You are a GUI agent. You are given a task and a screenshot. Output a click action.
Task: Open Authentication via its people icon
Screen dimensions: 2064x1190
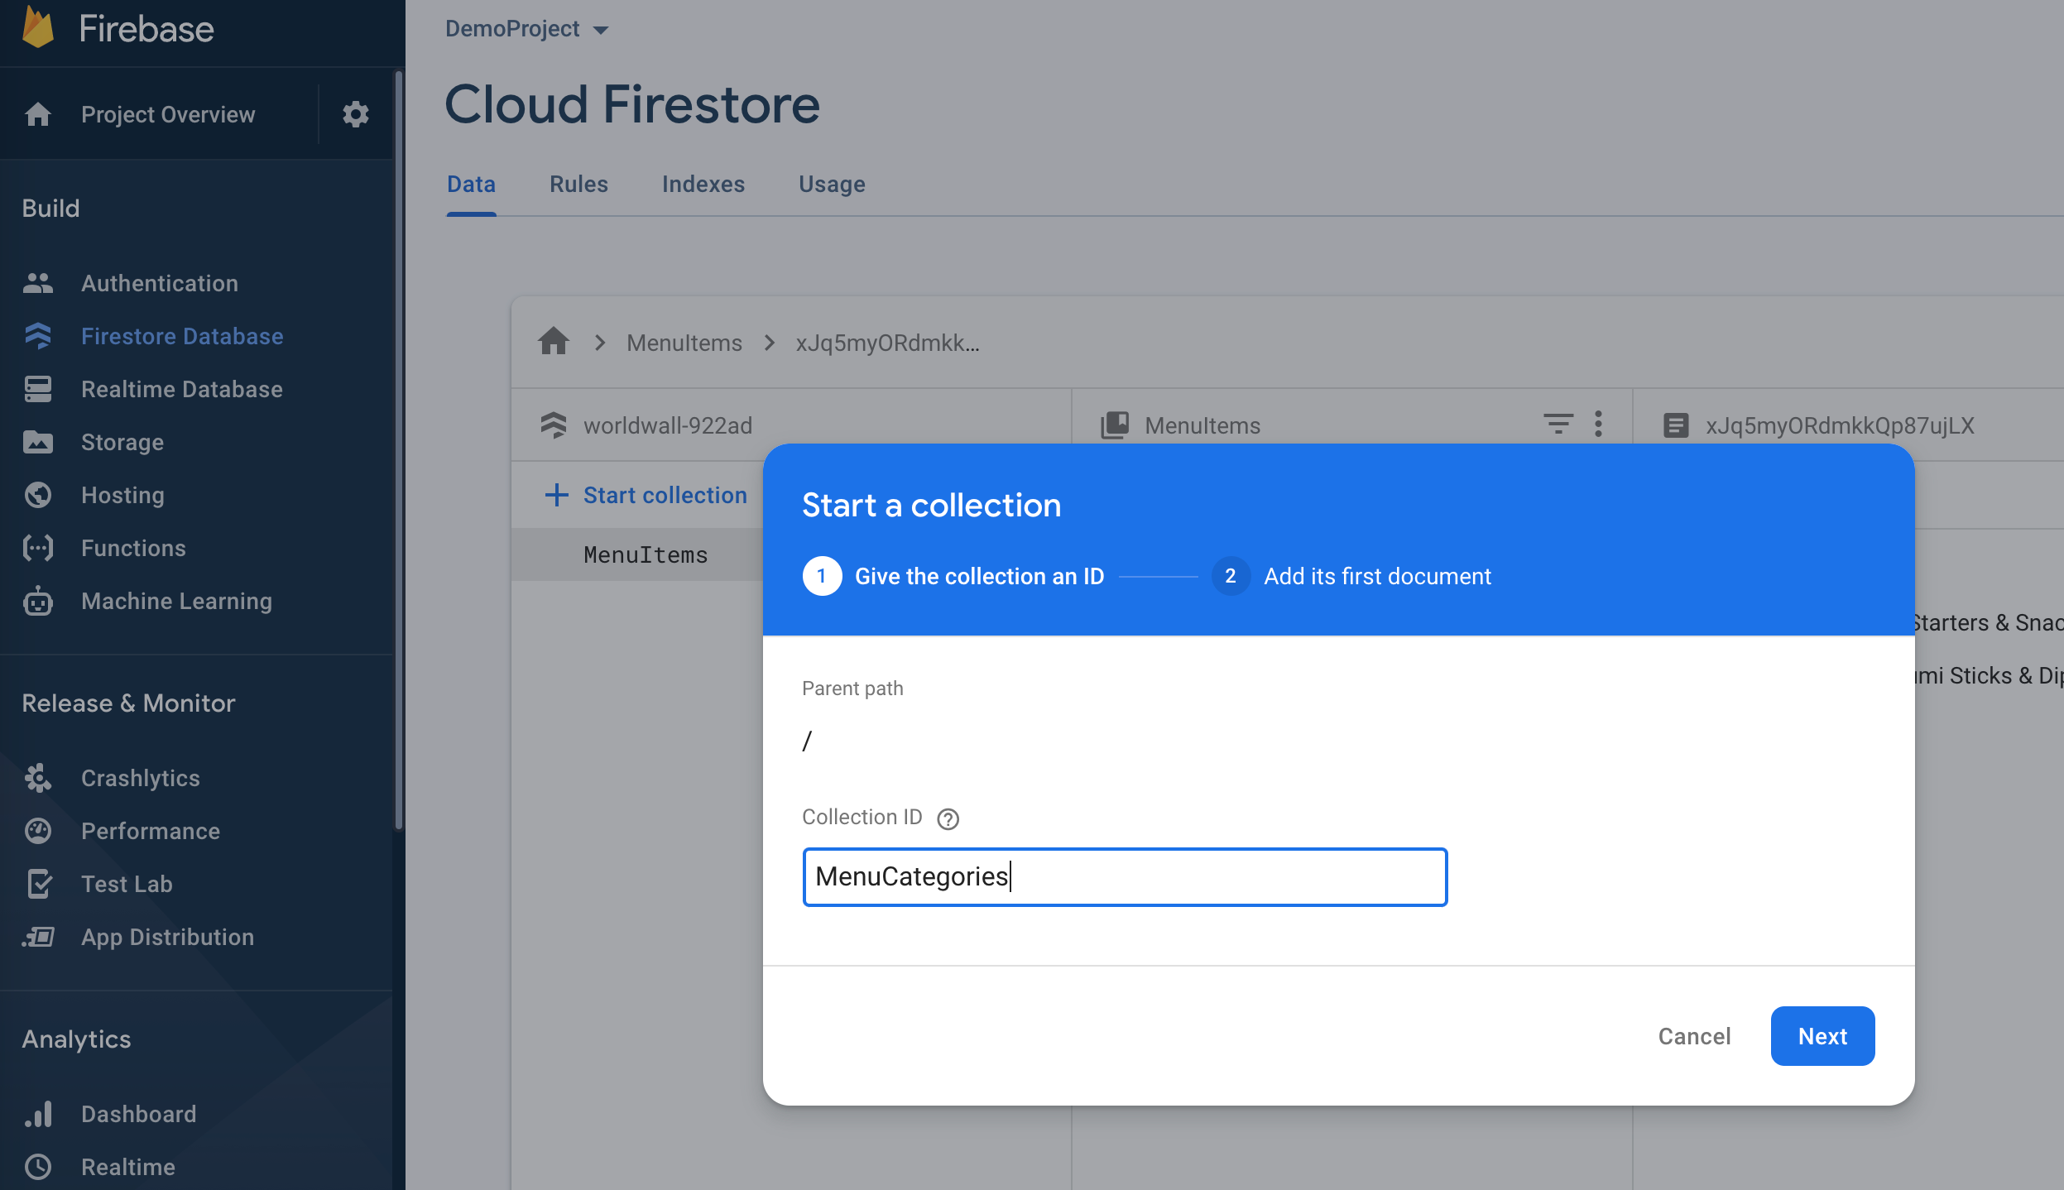point(38,283)
